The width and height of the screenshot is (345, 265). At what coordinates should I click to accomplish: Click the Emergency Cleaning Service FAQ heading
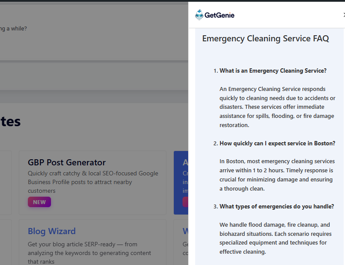(265, 38)
